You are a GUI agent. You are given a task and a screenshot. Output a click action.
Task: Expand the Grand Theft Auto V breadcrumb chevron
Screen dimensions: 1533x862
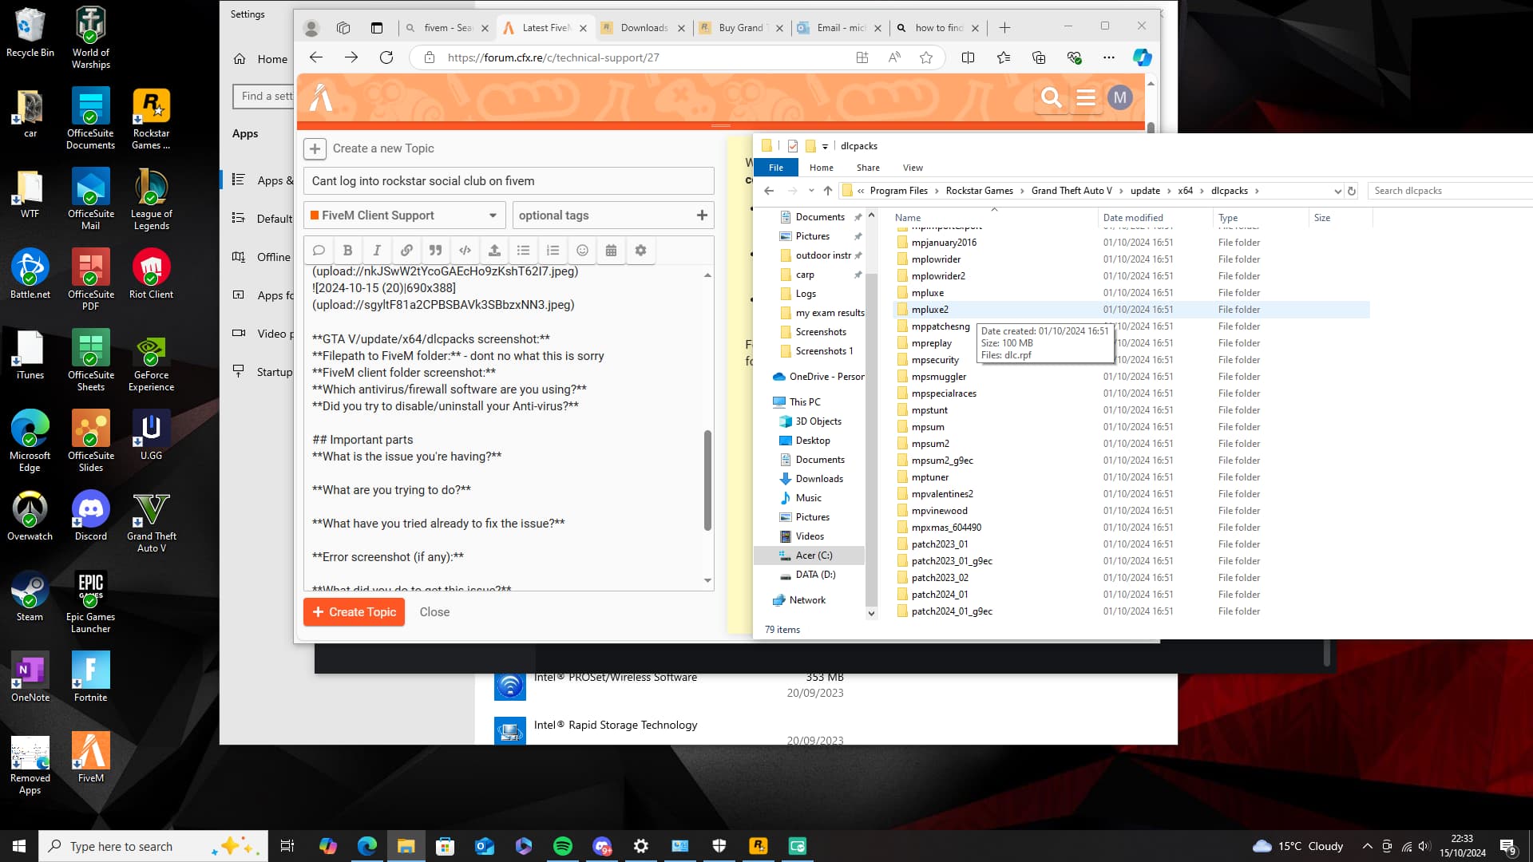click(x=1121, y=191)
